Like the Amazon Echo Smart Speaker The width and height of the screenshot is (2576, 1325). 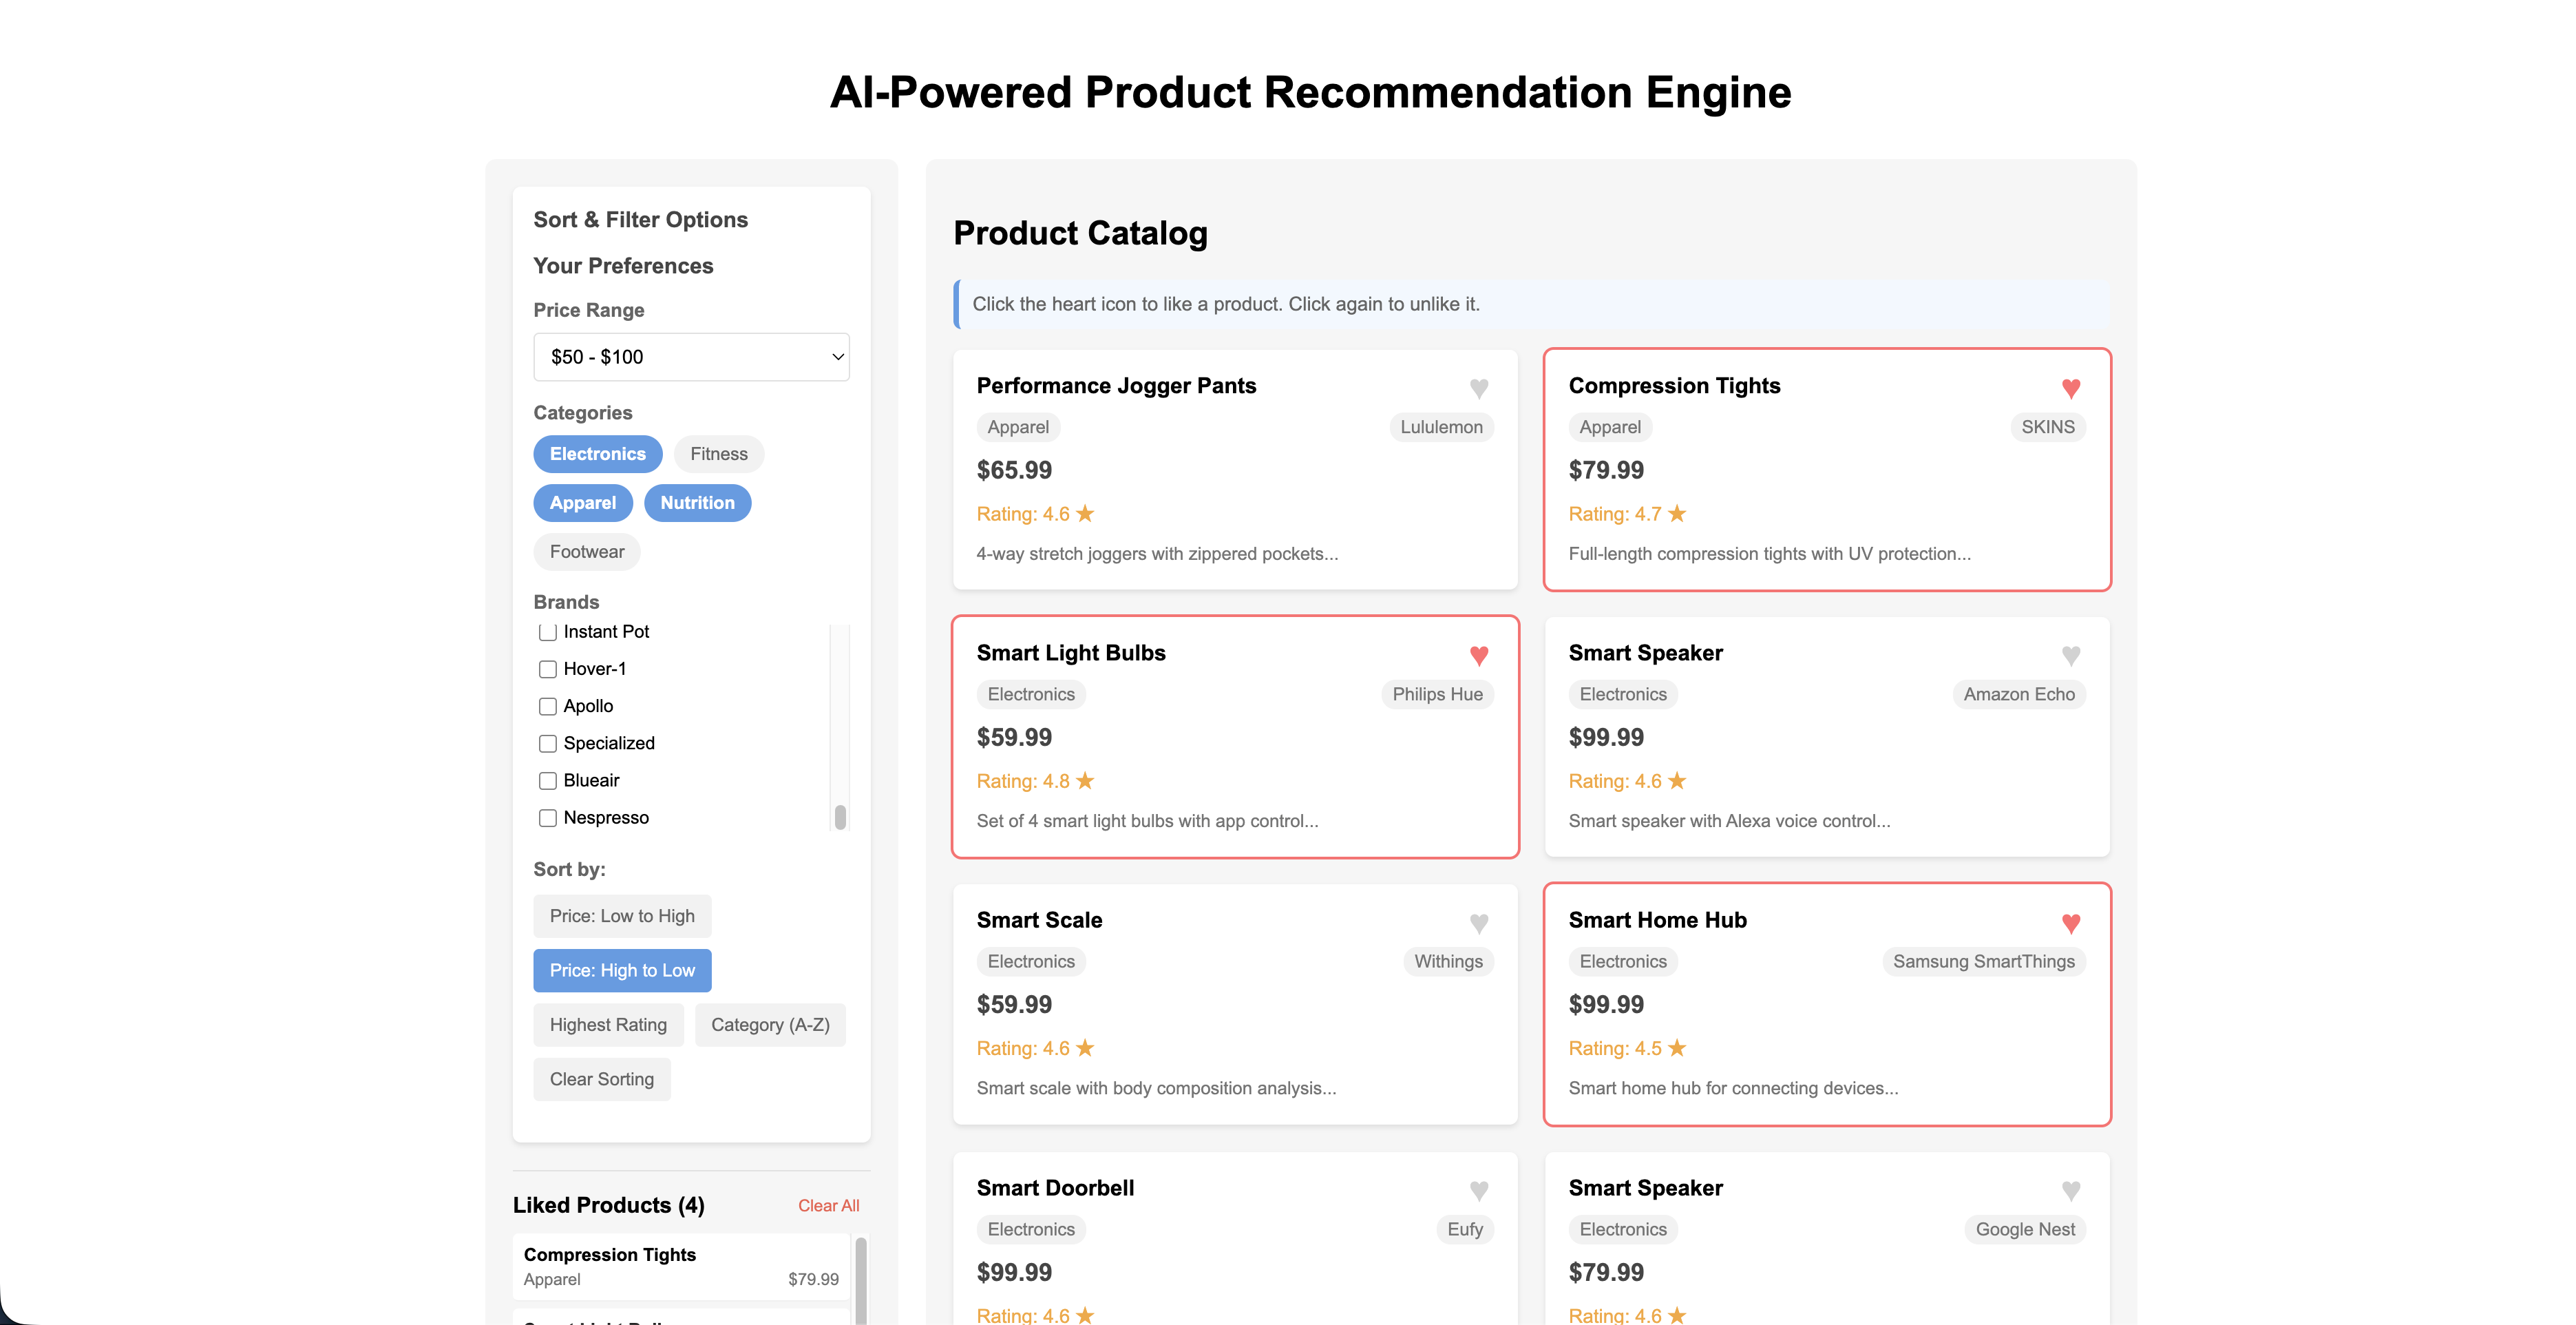pyautogui.click(x=2071, y=656)
